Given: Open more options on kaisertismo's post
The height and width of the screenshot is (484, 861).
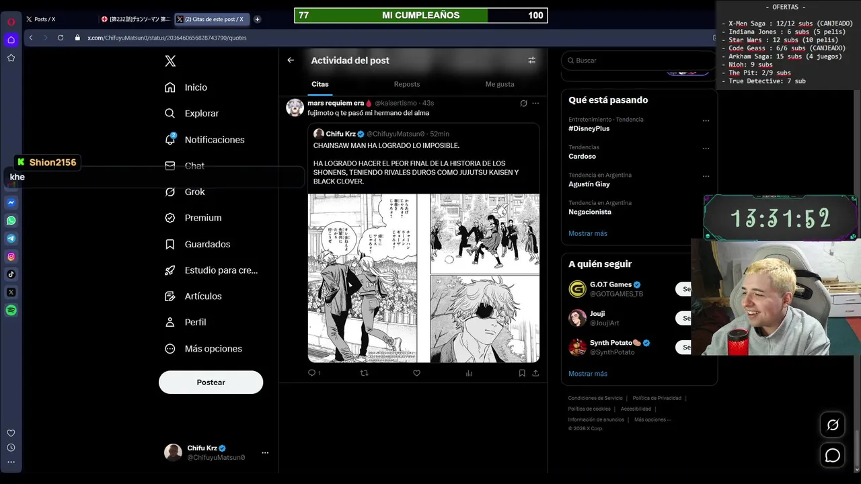Looking at the screenshot, I should click(535, 104).
